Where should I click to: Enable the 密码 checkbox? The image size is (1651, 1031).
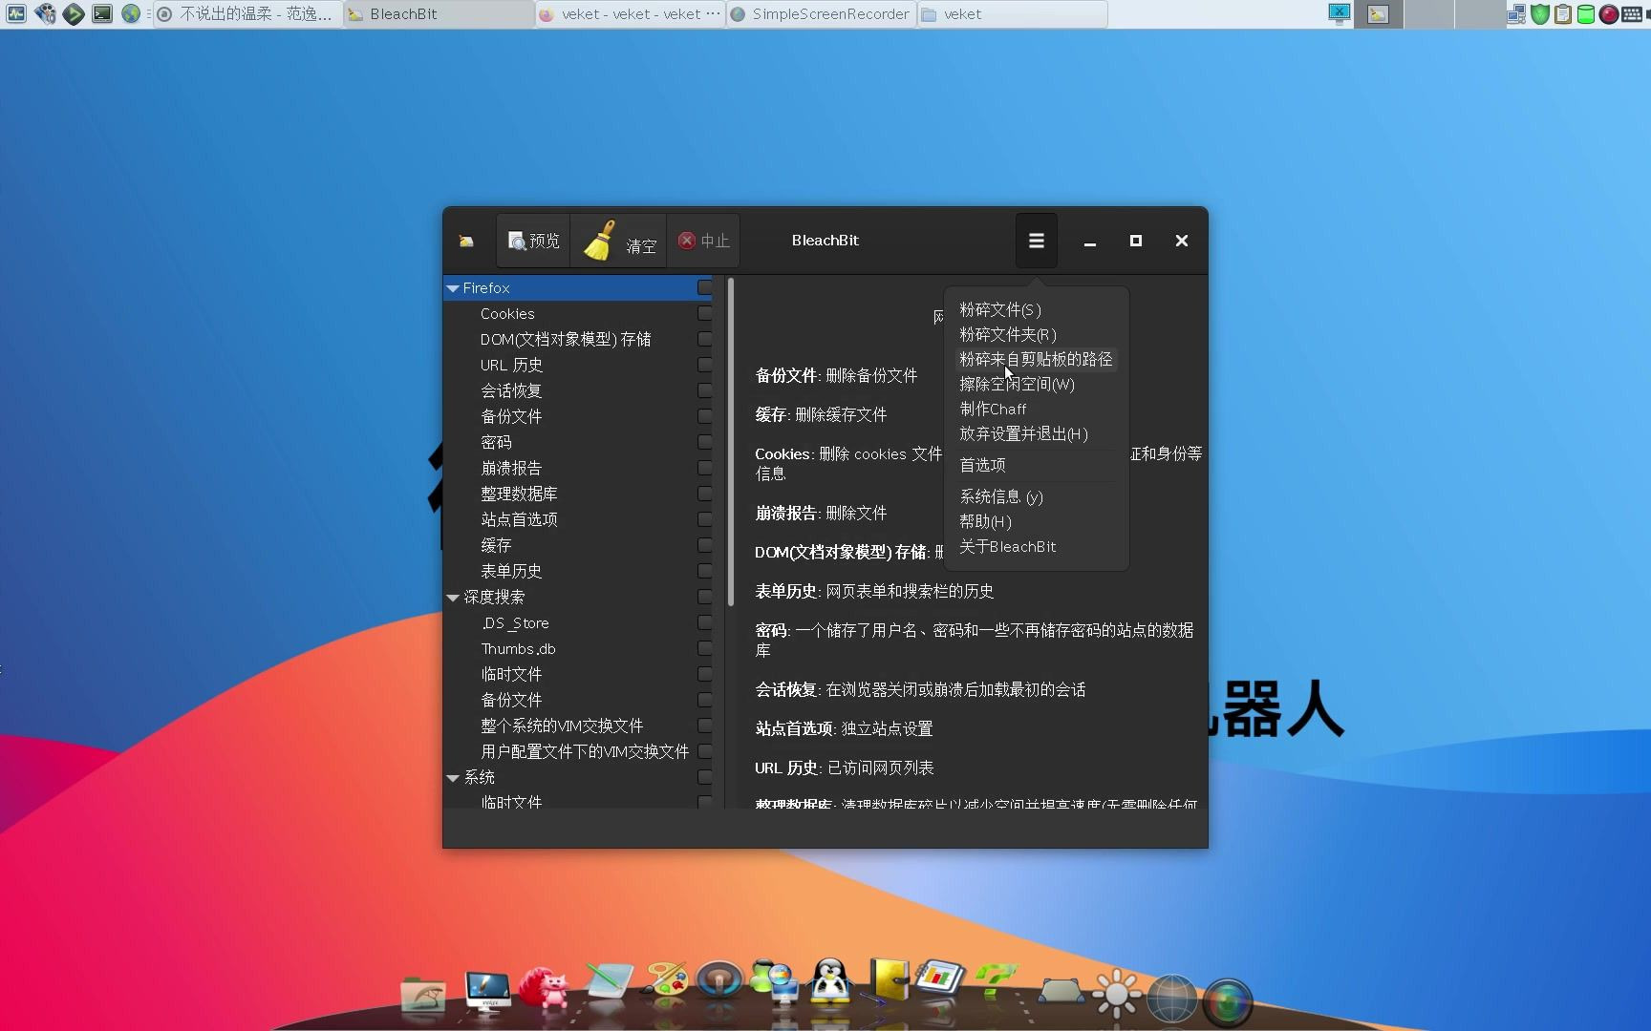(705, 442)
